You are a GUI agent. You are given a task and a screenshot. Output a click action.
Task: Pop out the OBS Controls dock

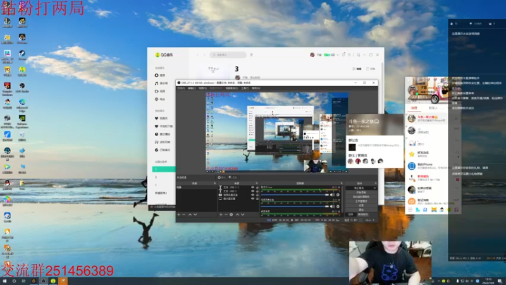[x=376, y=183]
